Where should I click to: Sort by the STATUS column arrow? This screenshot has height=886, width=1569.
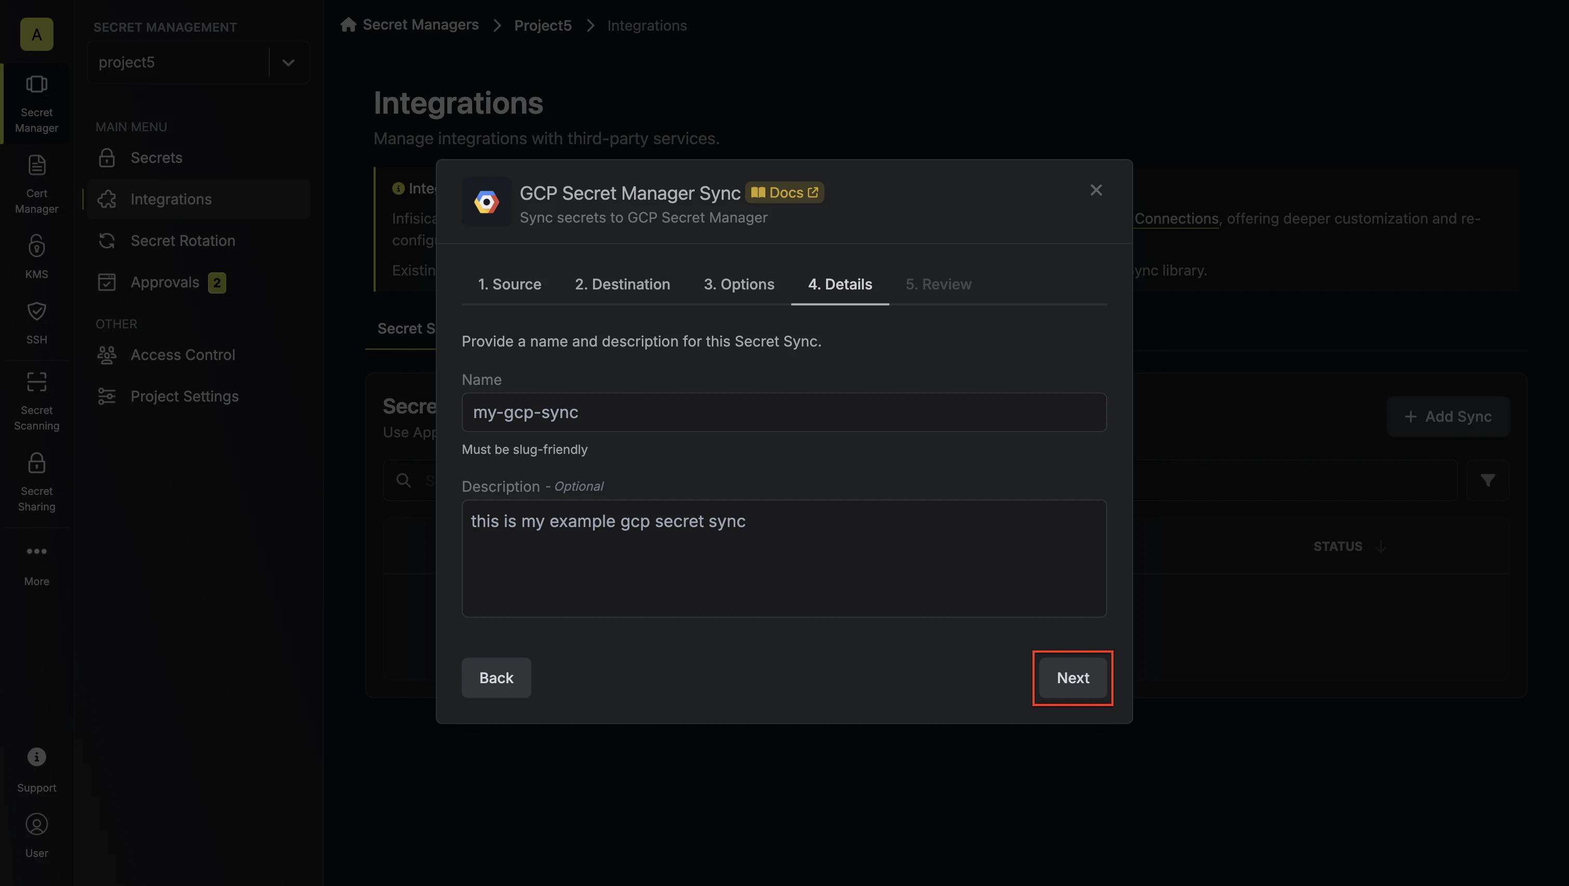(x=1381, y=547)
